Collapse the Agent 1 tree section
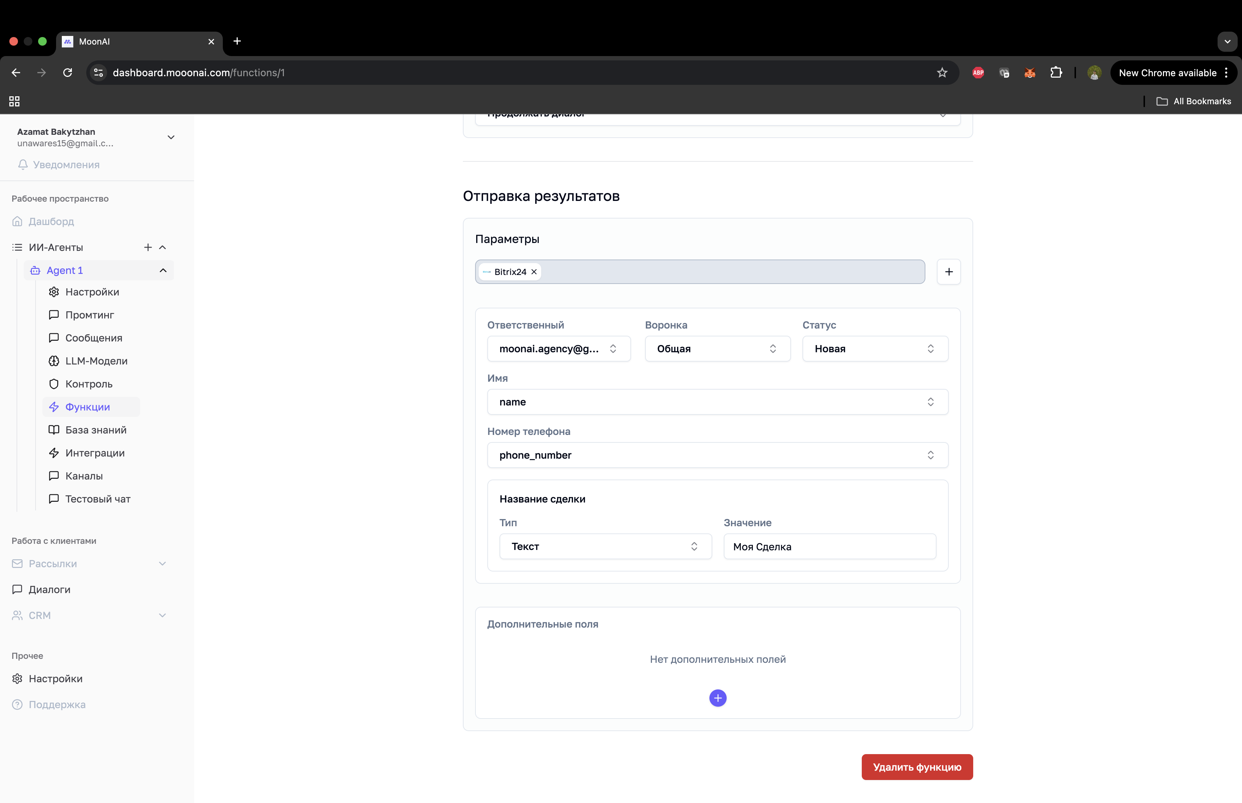The image size is (1242, 803). [x=163, y=270]
